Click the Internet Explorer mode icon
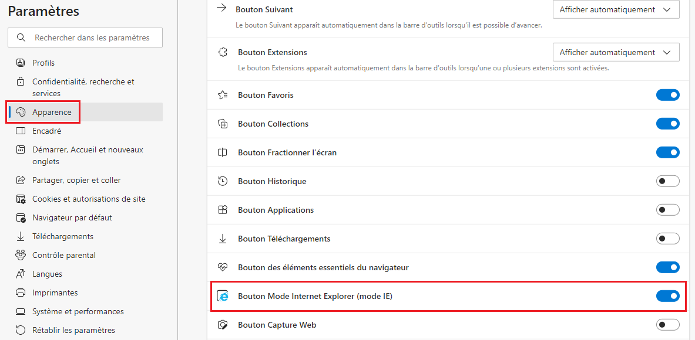Screen dimensions: 695x340 click(223, 296)
